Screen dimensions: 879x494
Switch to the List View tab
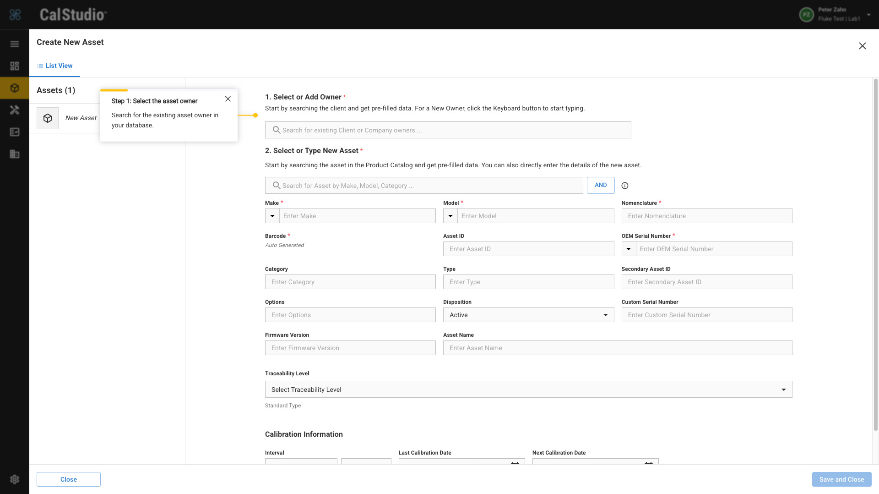(x=55, y=66)
